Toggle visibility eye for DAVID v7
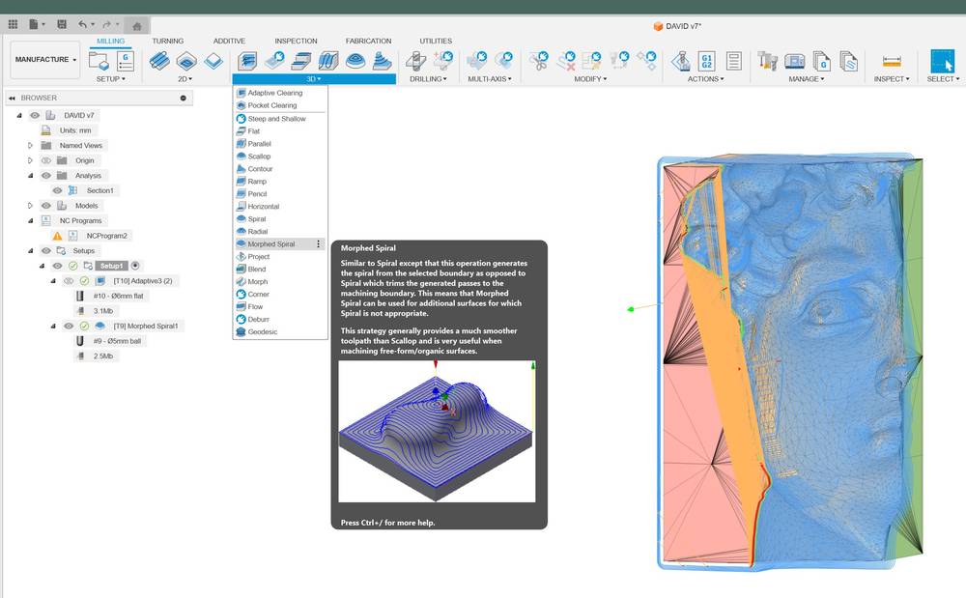The width and height of the screenshot is (966, 598). click(35, 115)
